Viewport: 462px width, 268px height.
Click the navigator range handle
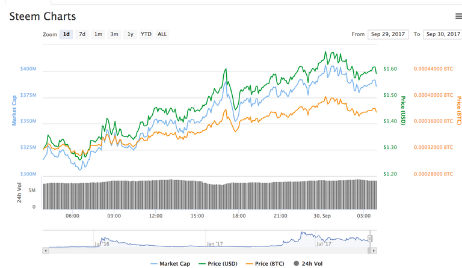tap(370, 239)
